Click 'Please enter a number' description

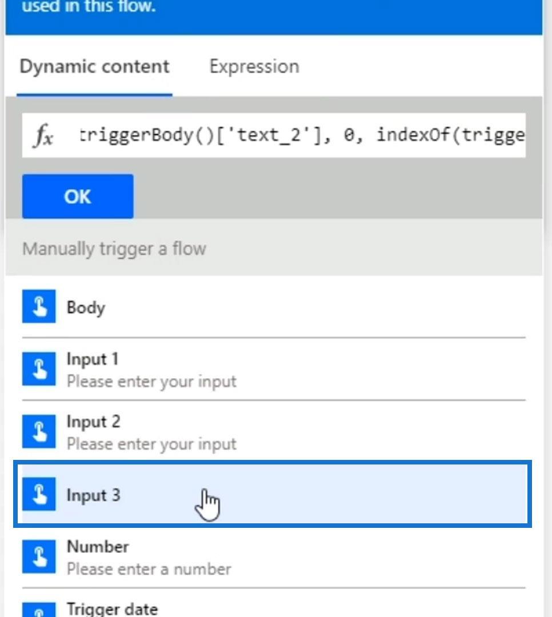pos(149,570)
